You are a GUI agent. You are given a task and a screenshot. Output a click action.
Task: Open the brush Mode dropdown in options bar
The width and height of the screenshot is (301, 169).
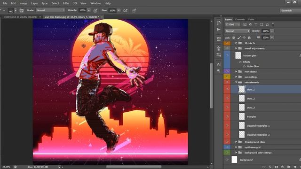click(50, 10)
